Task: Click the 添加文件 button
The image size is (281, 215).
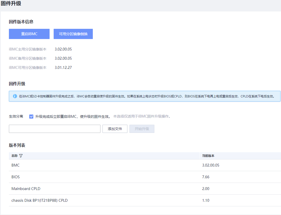Action: (x=115, y=129)
